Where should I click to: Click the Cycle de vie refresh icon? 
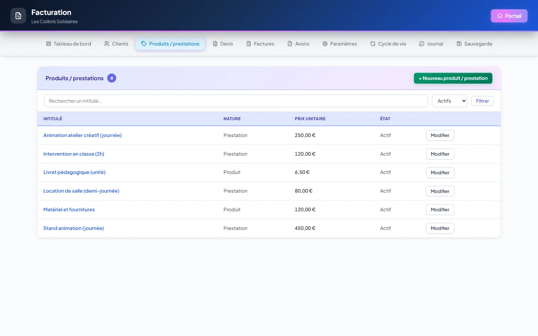click(373, 44)
